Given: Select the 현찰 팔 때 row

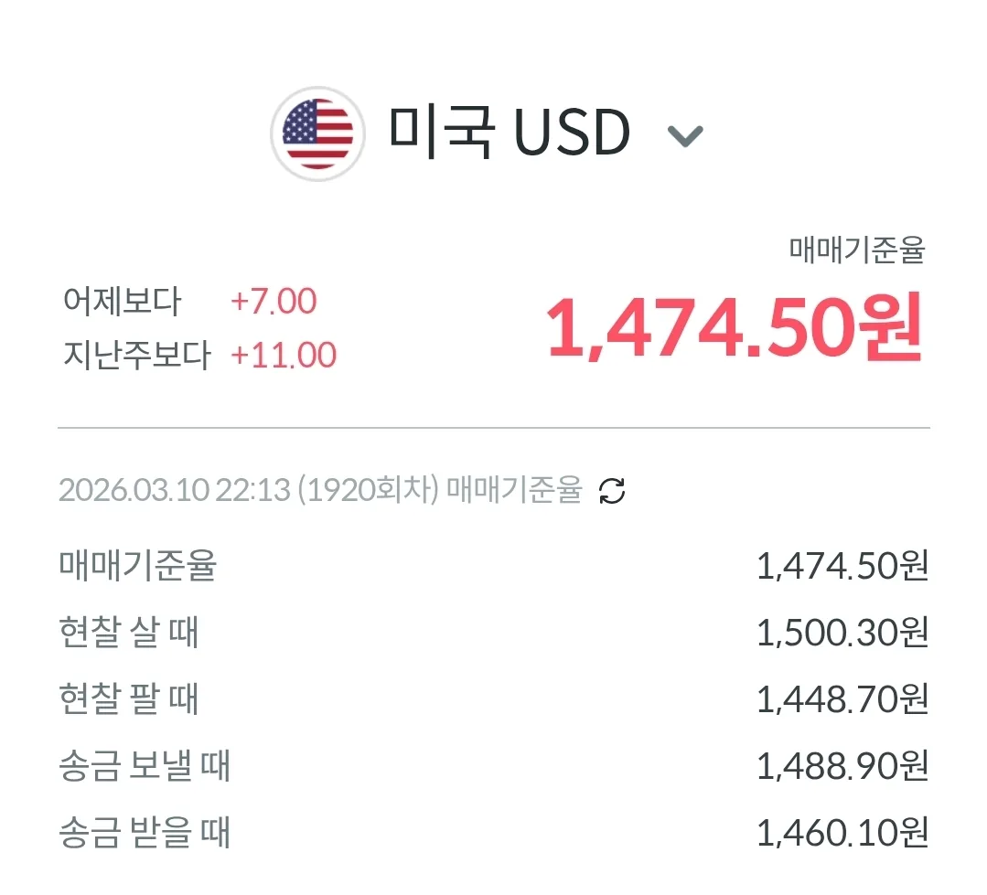Looking at the screenshot, I should click(494, 698).
